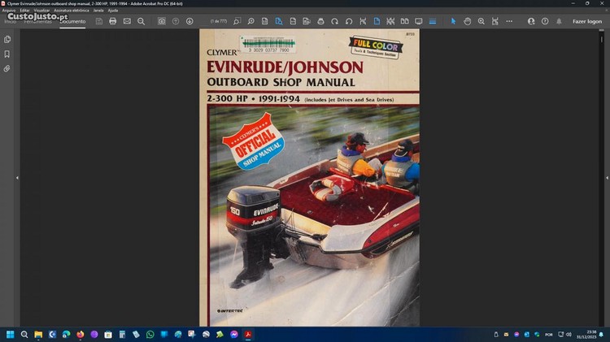Switch to the Documento tab

(x=72, y=21)
